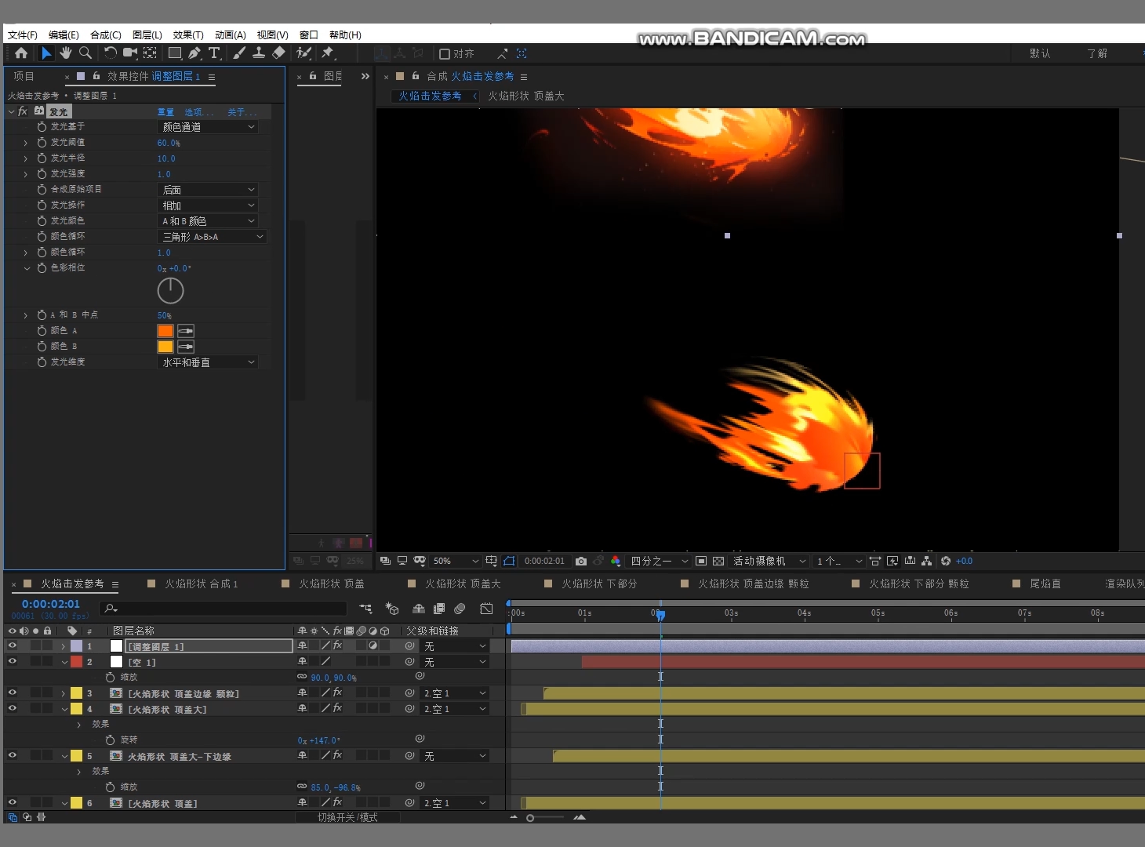The width and height of the screenshot is (1145, 847).
Task: Select the Rectangle shape tool
Action: (174, 53)
